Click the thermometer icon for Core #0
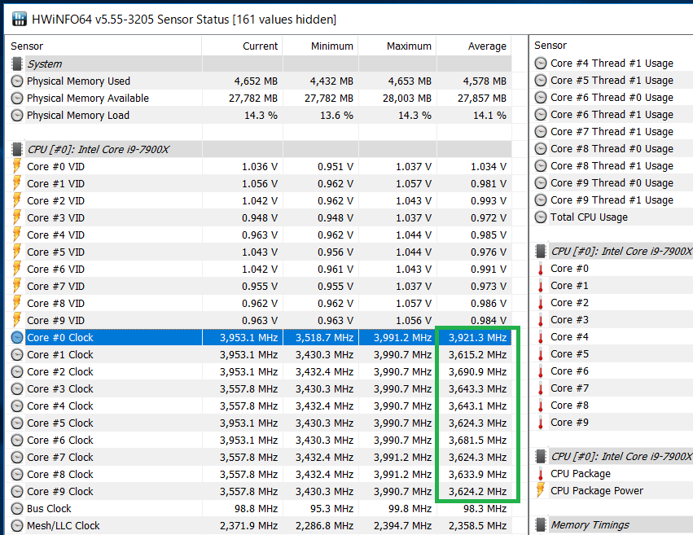 tap(541, 269)
